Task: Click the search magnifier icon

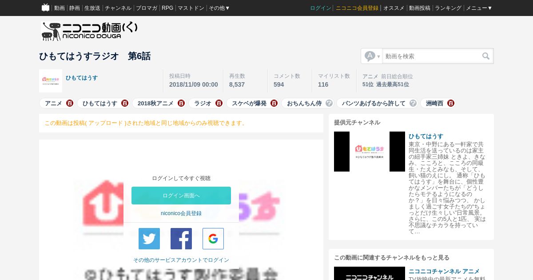Action: (x=486, y=56)
